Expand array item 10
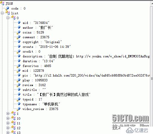 tap(8, 118)
